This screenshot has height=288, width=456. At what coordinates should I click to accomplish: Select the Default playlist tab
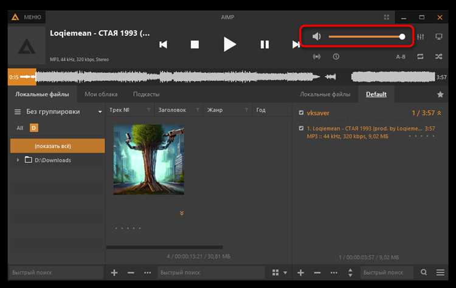click(x=376, y=94)
